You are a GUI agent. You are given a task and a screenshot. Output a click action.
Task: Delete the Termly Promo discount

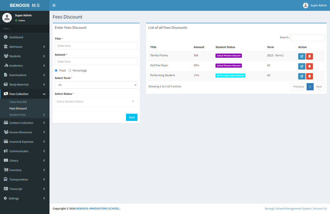click(309, 56)
